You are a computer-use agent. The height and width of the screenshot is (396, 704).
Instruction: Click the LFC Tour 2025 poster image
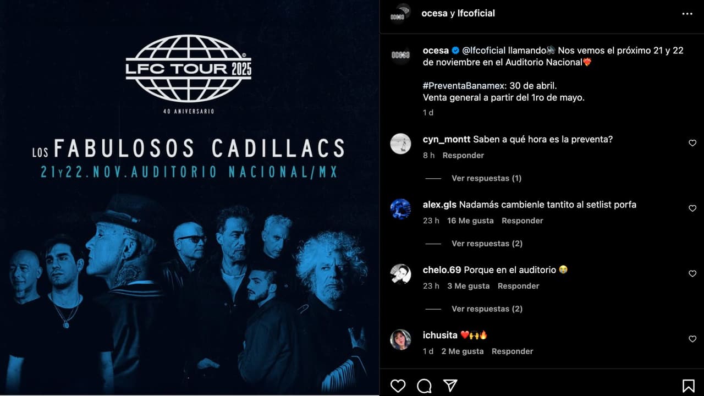189,198
